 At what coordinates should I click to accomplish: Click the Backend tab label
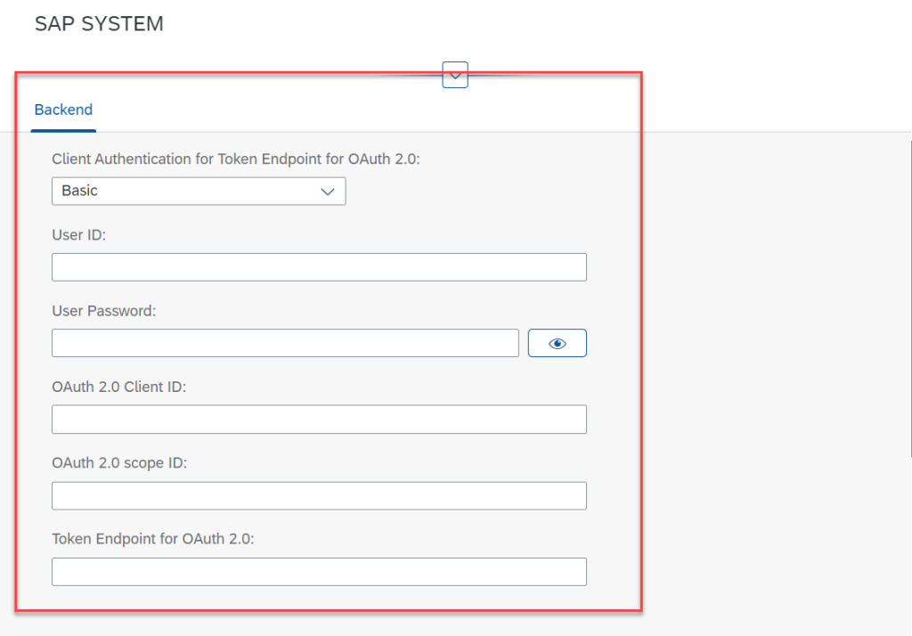[62, 110]
